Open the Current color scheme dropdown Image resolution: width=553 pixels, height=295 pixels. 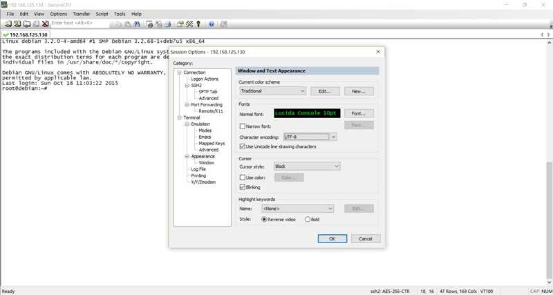point(272,91)
